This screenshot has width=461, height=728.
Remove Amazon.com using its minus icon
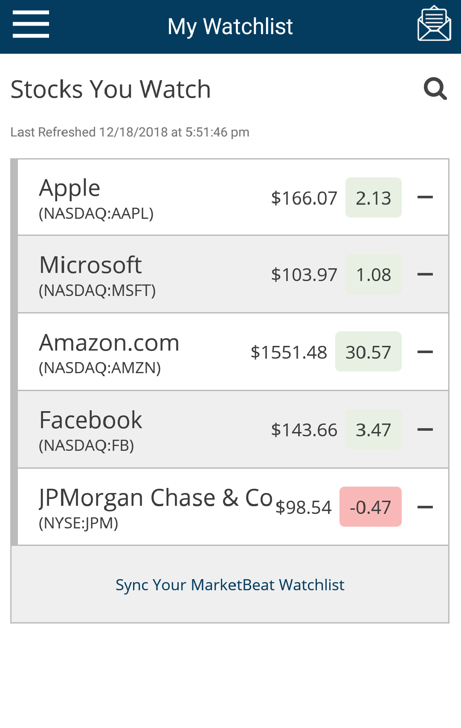click(x=425, y=352)
